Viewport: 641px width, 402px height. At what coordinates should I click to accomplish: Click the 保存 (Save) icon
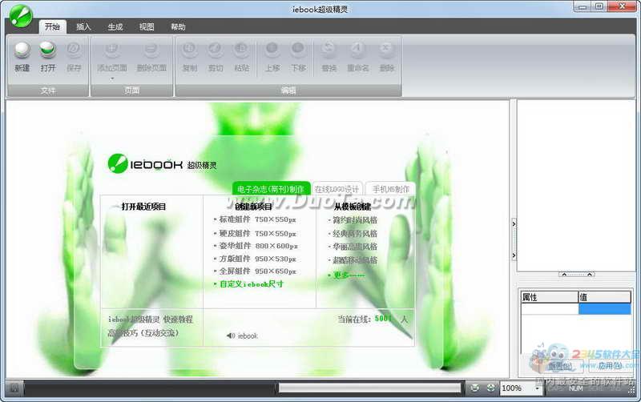pos(74,51)
